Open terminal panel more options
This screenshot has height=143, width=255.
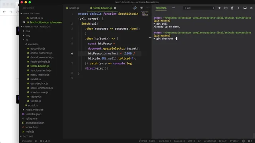[173, 8]
